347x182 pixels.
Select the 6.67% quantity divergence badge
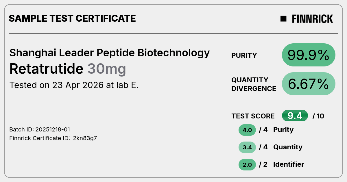[x=309, y=84]
